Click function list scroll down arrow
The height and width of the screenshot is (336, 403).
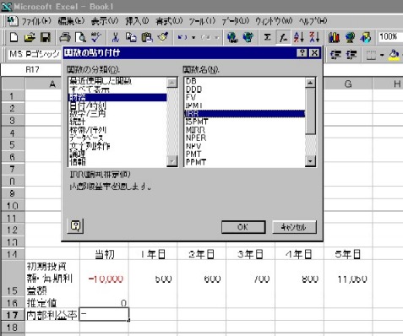point(310,161)
